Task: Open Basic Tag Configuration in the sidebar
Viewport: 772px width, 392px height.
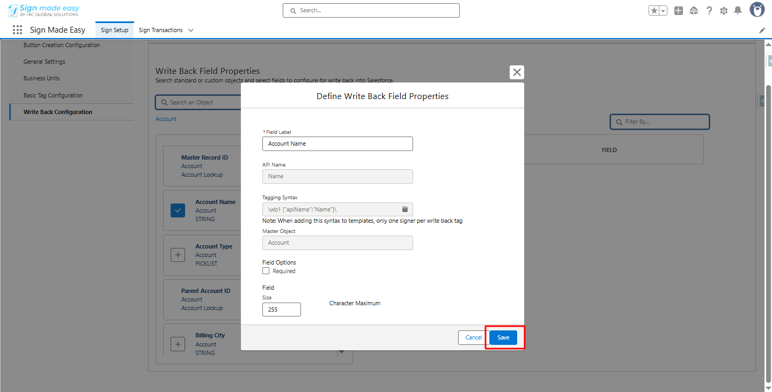Action: click(53, 95)
